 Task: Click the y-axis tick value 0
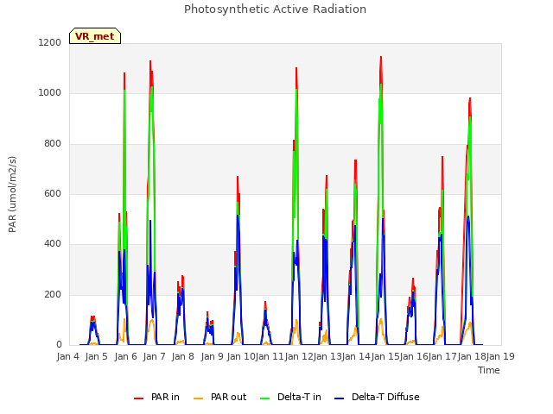coord(60,345)
